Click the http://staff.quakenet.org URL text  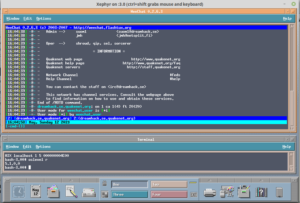coord(154,67)
